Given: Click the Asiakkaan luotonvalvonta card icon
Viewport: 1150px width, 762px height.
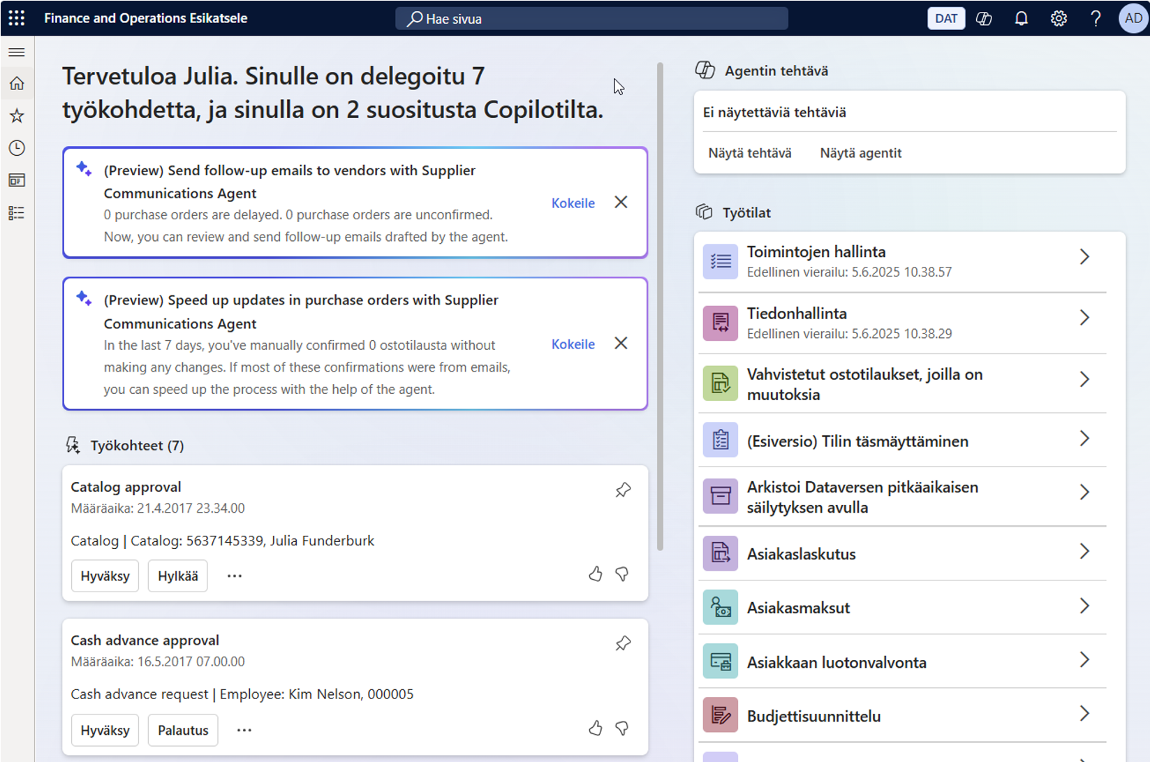Looking at the screenshot, I should click(721, 661).
